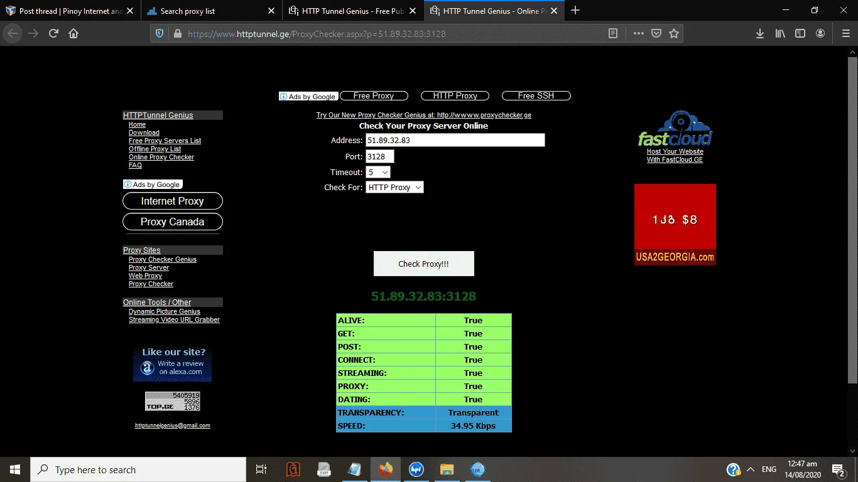Open the Proxy Checker link under Proxy Sites
The height and width of the screenshot is (482, 858).
pos(151,284)
